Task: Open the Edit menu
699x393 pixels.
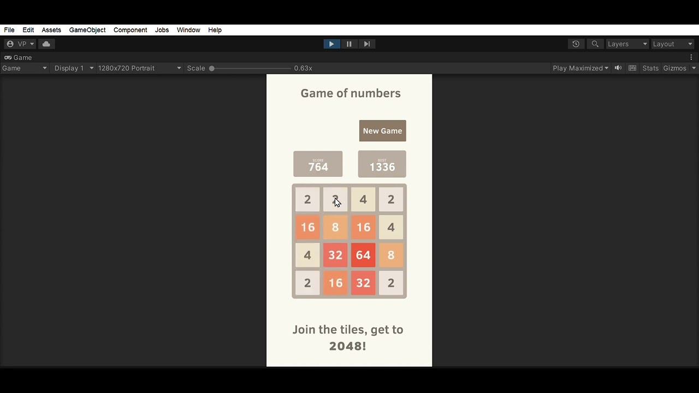Action: pos(28,30)
